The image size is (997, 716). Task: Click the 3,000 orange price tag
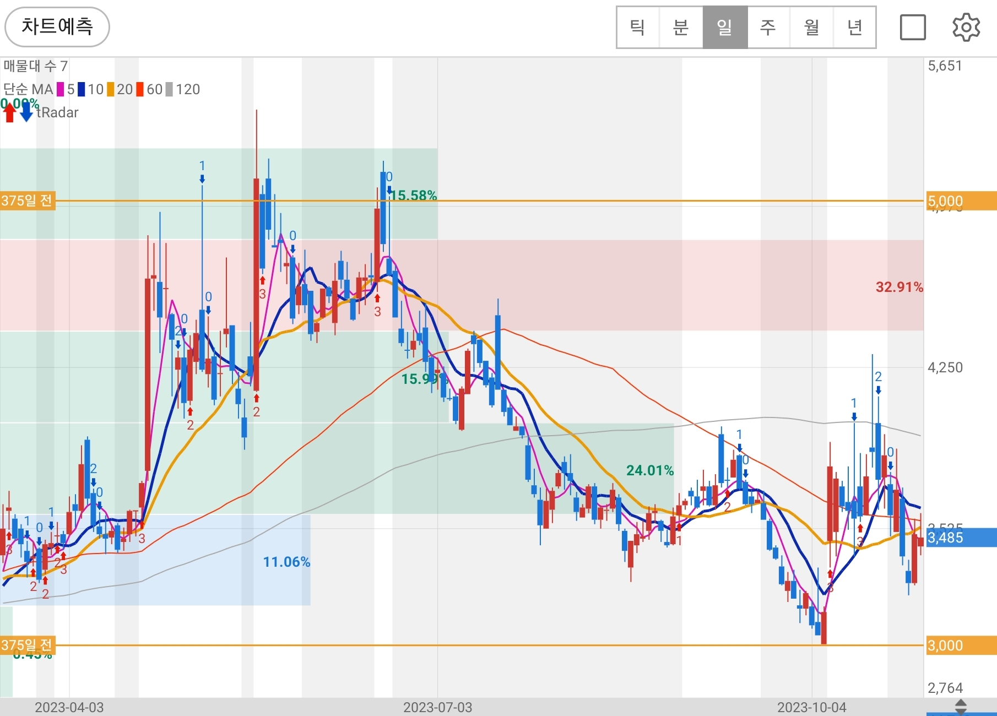click(961, 646)
